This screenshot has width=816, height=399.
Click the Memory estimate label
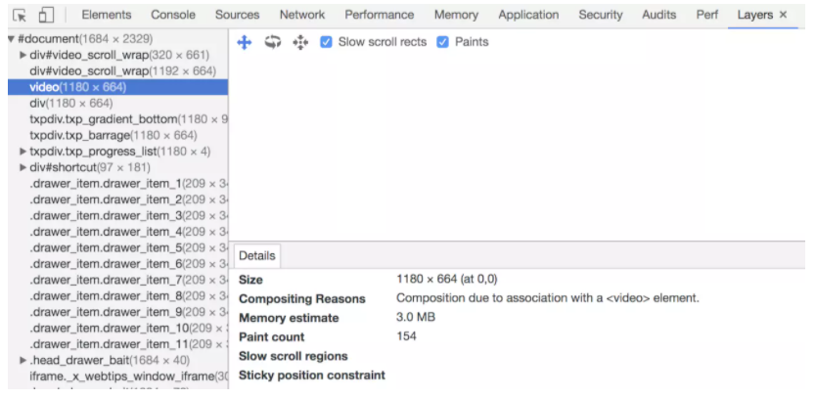tap(289, 318)
